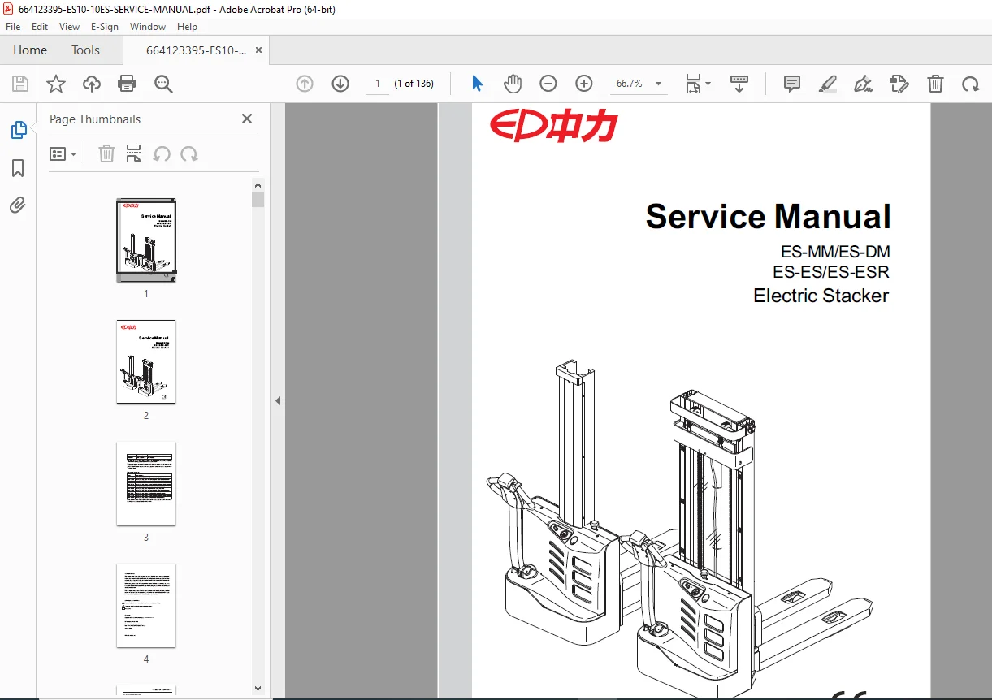Viewport: 992px width, 700px height.
Task: Bookmark file with the star icon
Action: click(55, 84)
